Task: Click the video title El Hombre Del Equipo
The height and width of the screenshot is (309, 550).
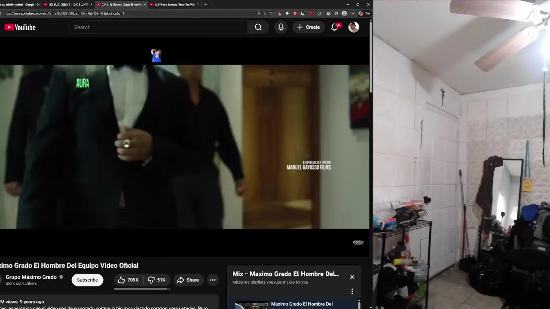Action: coord(69,265)
